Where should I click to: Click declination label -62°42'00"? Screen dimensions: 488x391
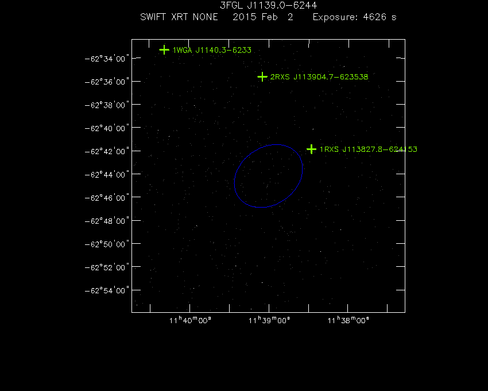(x=107, y=151)
